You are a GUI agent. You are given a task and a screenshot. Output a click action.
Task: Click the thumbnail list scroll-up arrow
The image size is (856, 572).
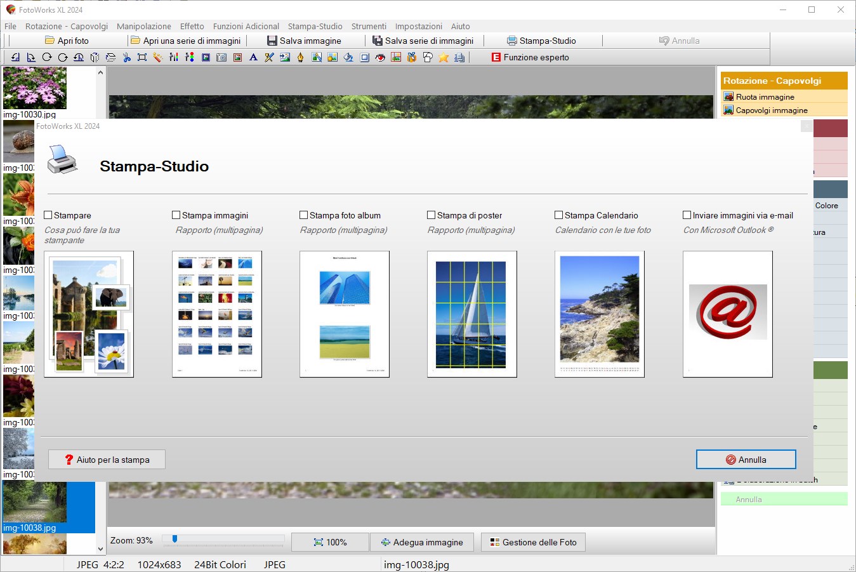click(x=100, y=72)
